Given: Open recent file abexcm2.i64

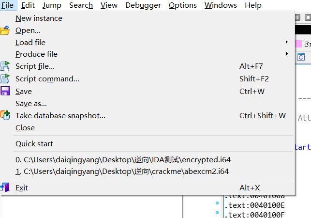Looking at the screenshot, I should point(122,171).
